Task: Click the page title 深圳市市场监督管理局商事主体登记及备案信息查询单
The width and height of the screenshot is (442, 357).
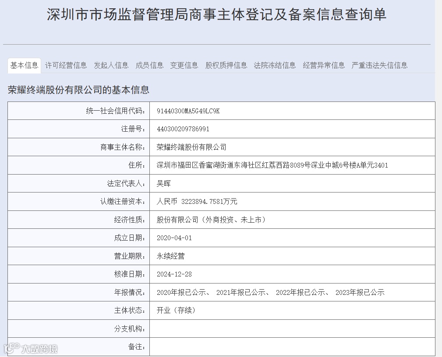Action: 216,14
